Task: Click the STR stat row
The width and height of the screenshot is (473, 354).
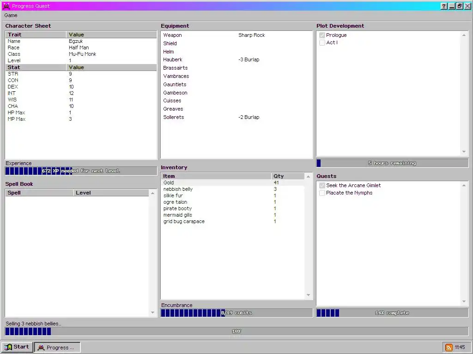Action: tap(81, 74)
